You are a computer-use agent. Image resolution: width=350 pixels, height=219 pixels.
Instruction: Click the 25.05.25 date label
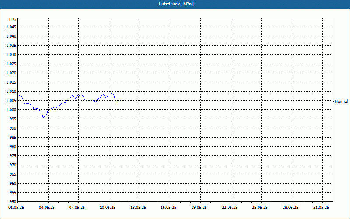tap(260, 208)
